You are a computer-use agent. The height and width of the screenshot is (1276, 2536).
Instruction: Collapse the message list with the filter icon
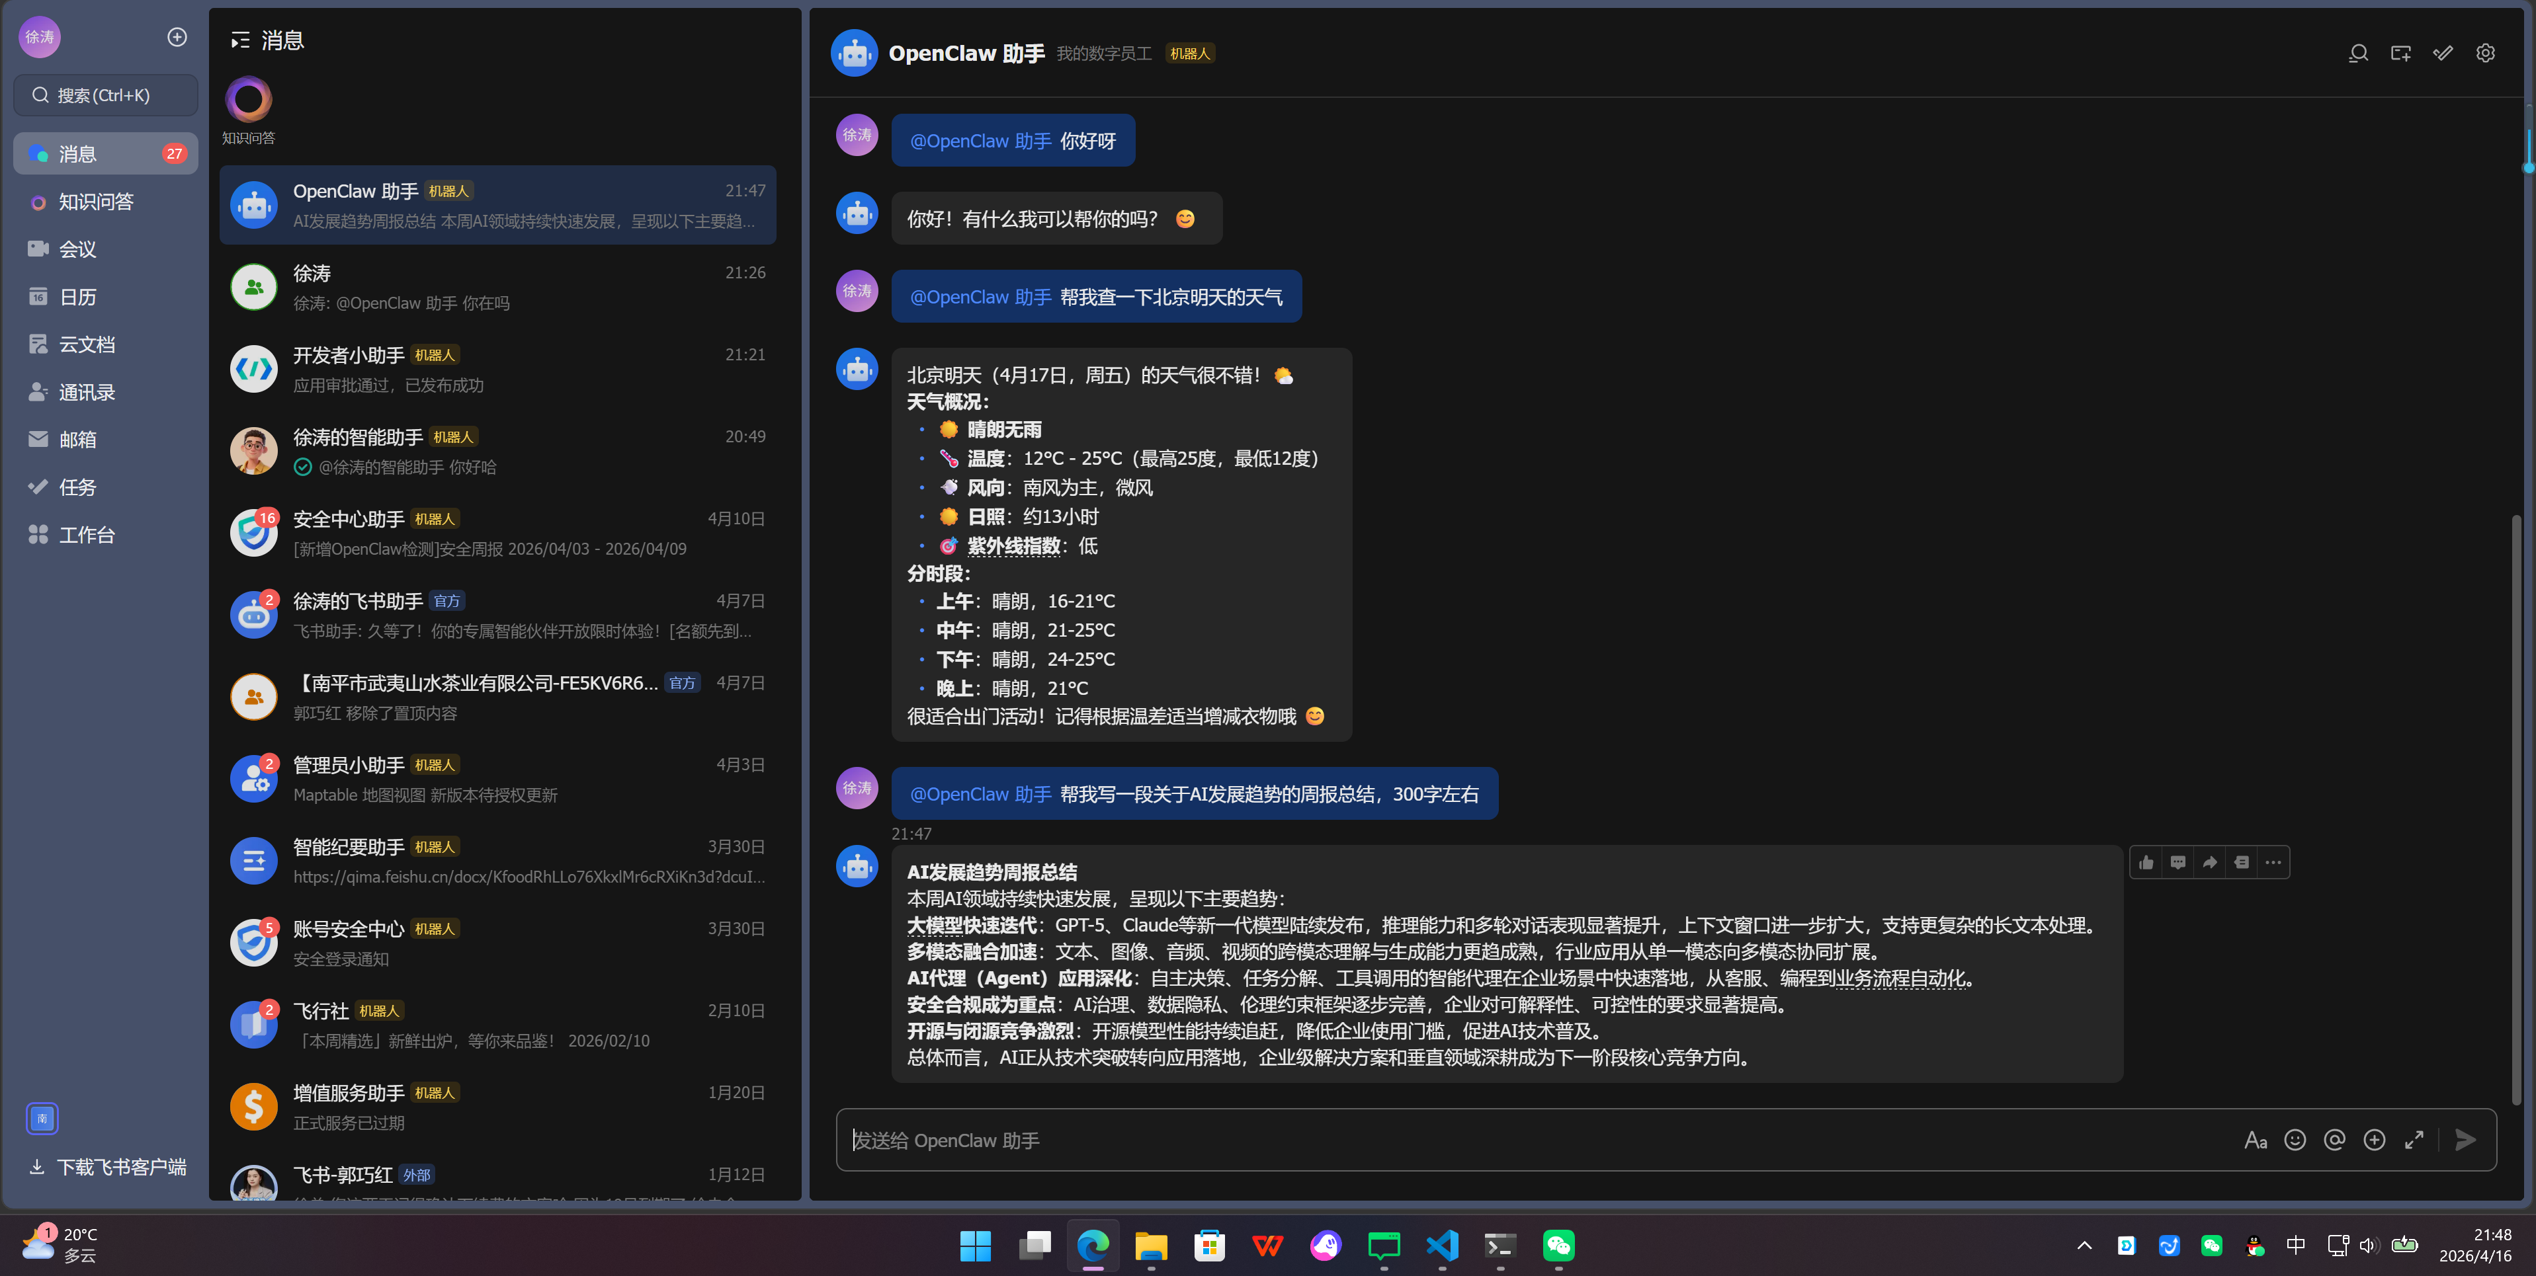tap(238, 40)
